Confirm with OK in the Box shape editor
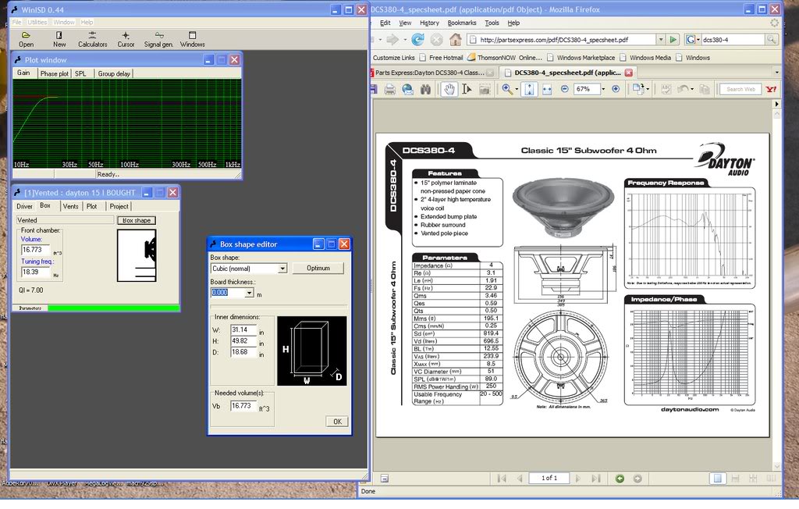The width and height of the screenshot is (799, 509). (336, 421)
